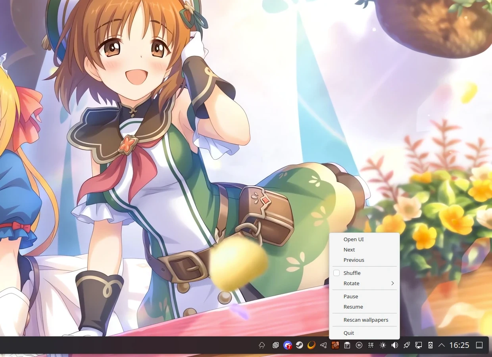Open the brightness sun tray icon
The height and width of the screenshot is (357, 492).
383,345
